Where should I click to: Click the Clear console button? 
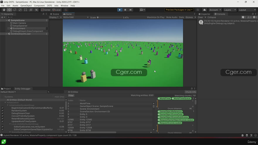200,17
